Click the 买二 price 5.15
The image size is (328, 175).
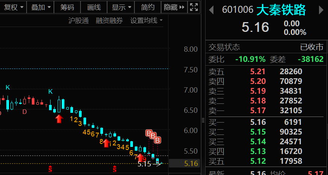tap(258, 132)
